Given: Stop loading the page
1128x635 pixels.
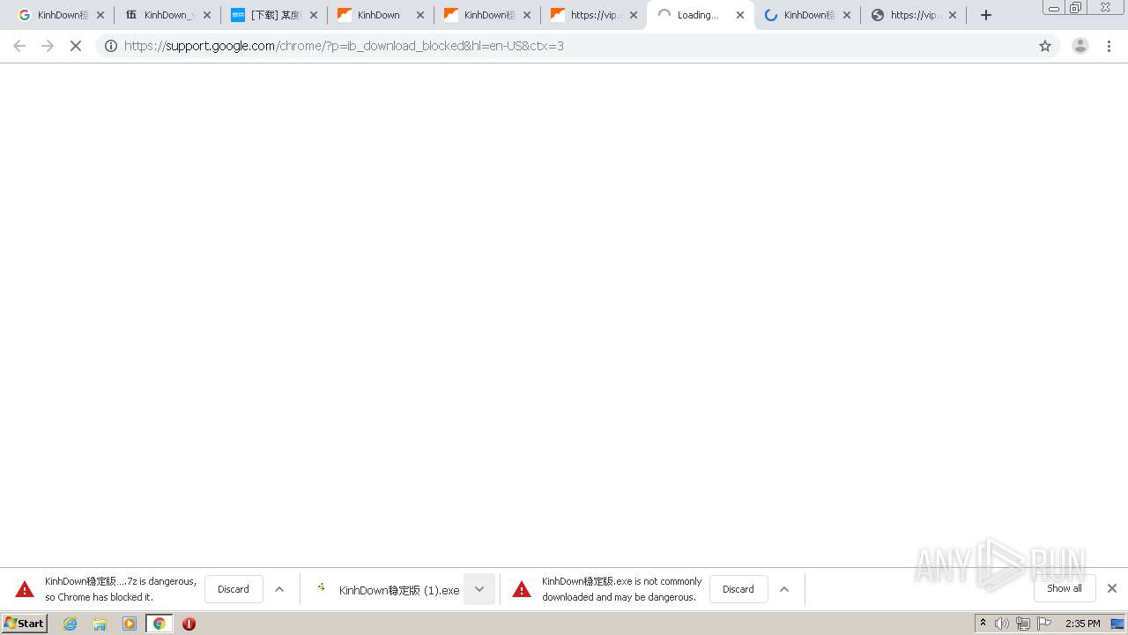Looking at the screenshot, I should click(76, 46).
